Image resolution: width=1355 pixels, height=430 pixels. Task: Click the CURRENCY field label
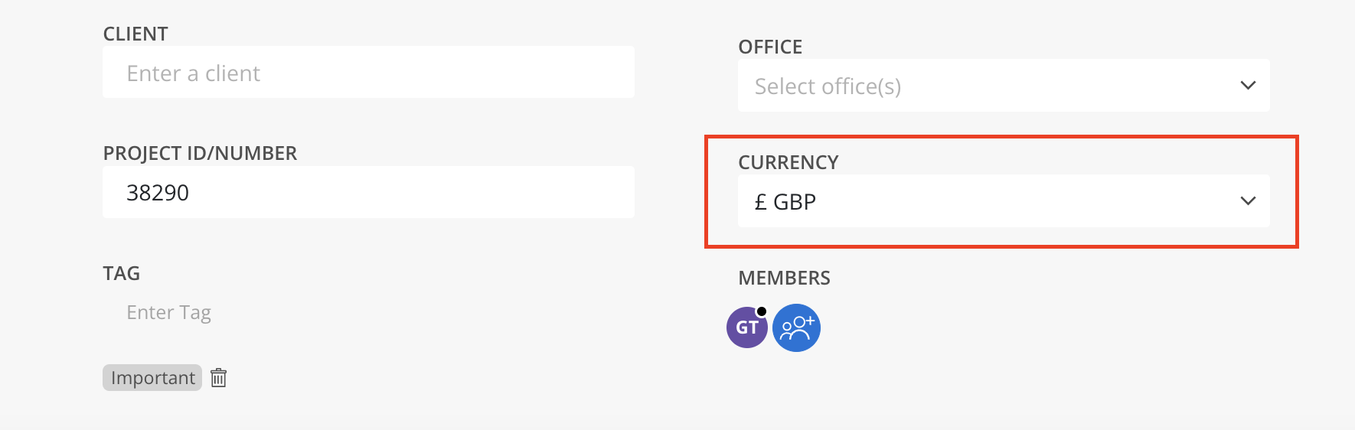coord(789,162)
